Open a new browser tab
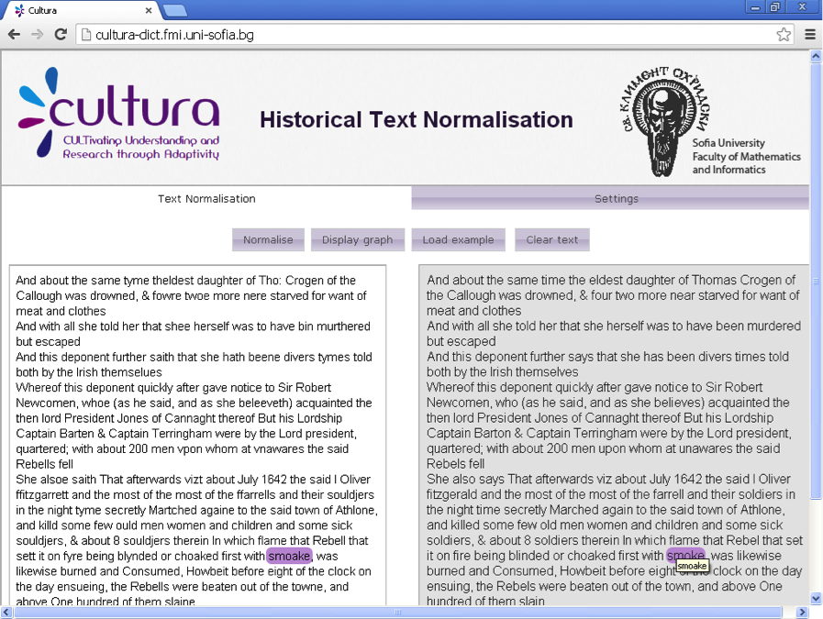Image resolution: width=823 pixels, height=619 pixels. 175,10
